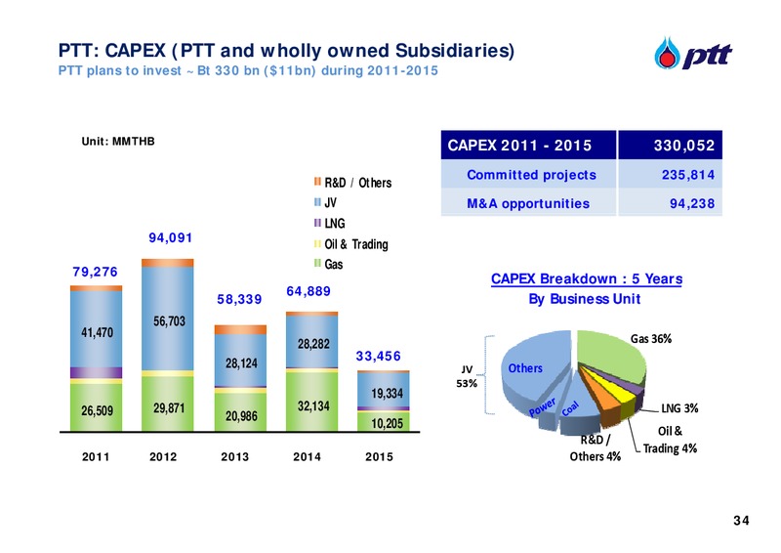Click the 2012 JV bar segment labeled 56,703

[x=167, y=319]
